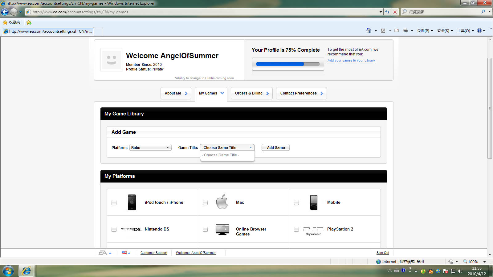Open the Help question mark icon
Image resolution: width=493 pixels, height=277 pixels.
click(x=479, y=30)
